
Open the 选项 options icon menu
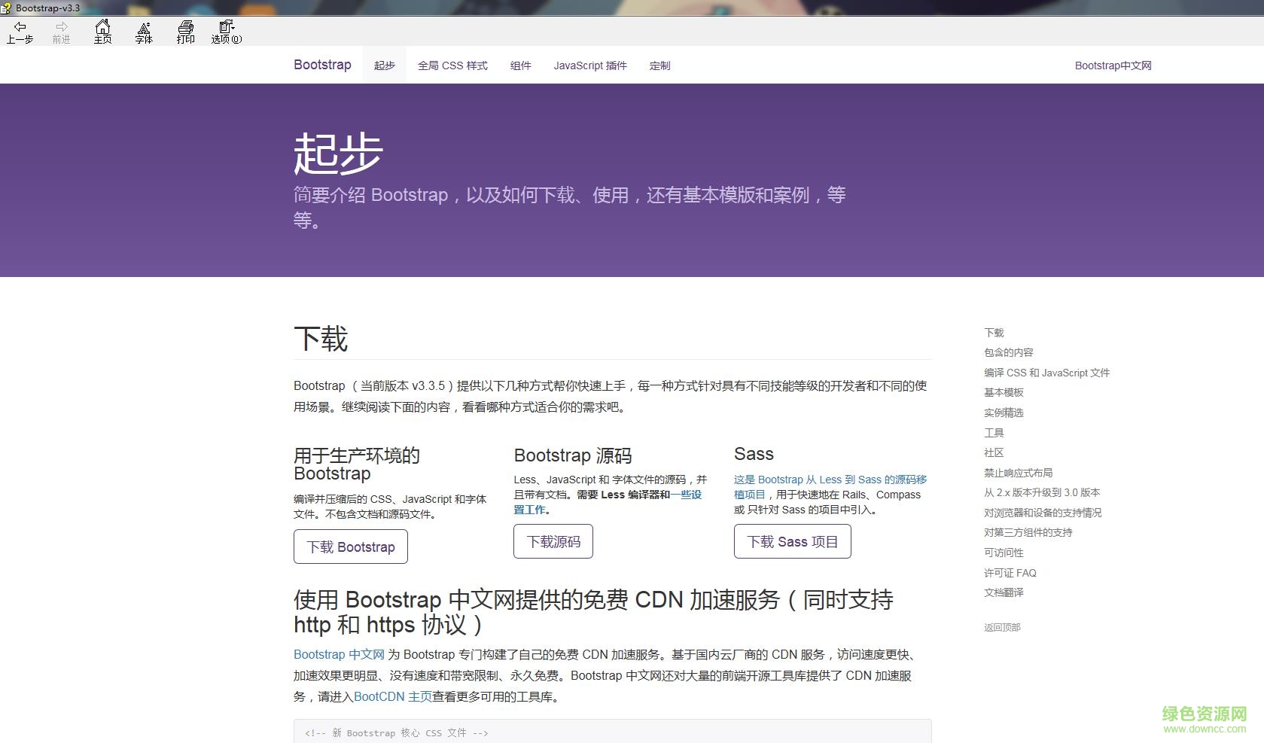pos(225,32)
